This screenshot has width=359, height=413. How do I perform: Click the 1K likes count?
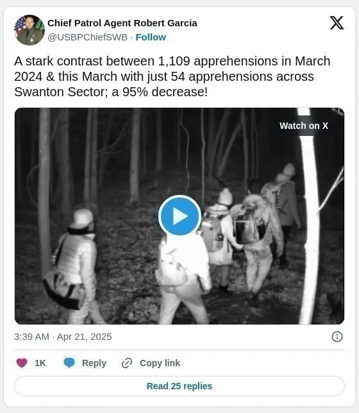pos(40,363)
